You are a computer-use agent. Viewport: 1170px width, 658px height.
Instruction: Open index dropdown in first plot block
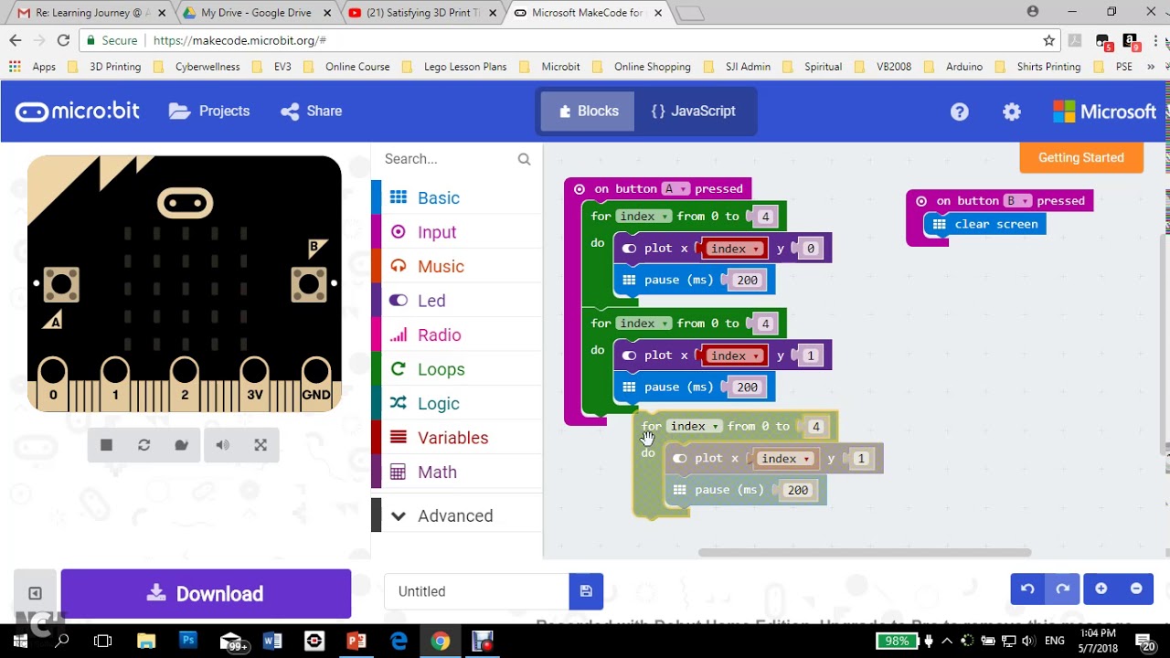tap(734, 249)
